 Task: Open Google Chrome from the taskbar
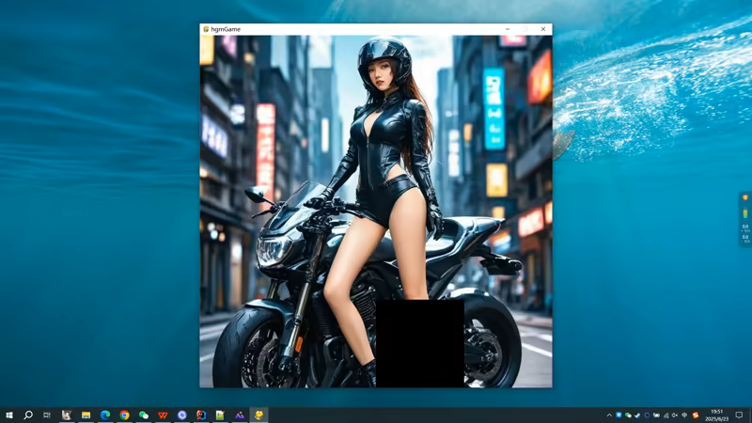(124, 415)
